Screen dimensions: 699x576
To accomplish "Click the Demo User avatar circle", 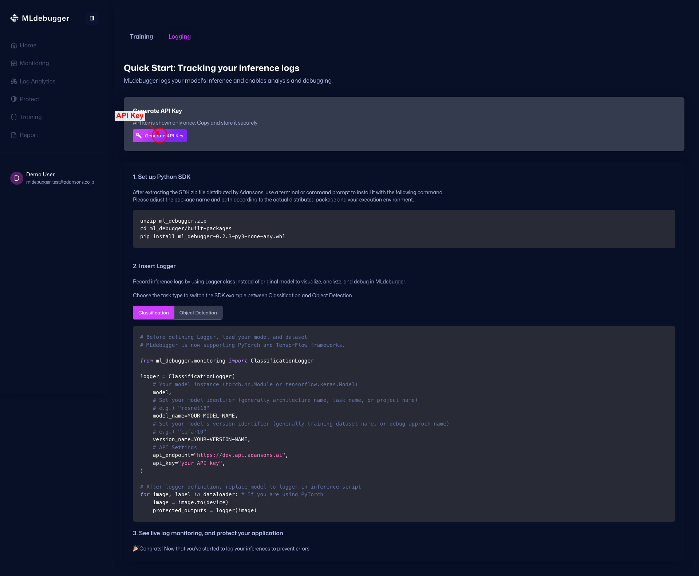I will [x=17, y=178].
